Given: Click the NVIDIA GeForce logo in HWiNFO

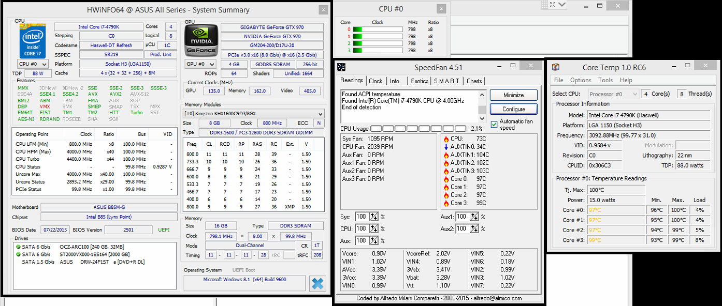Looking at the screenshot, I should pos(201,41).
